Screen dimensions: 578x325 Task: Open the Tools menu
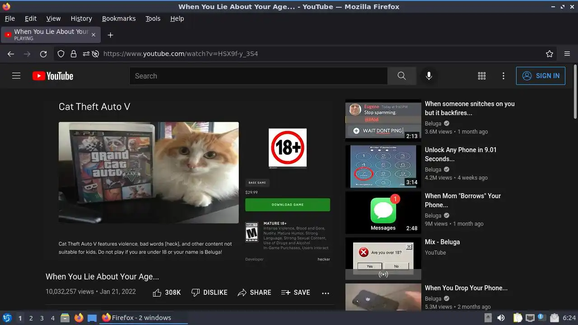pos(153,19)
